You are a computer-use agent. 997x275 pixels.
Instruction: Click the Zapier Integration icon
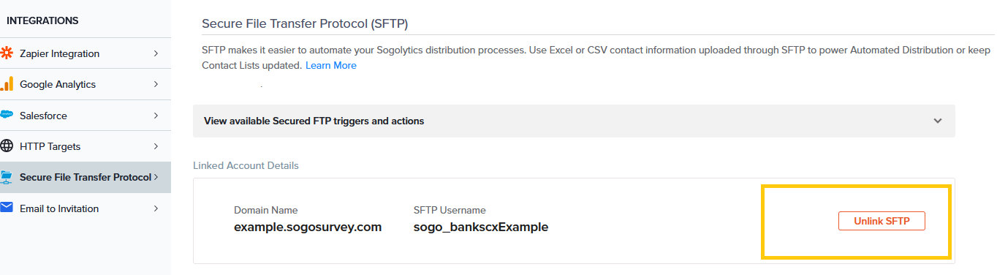pos(7,53)
